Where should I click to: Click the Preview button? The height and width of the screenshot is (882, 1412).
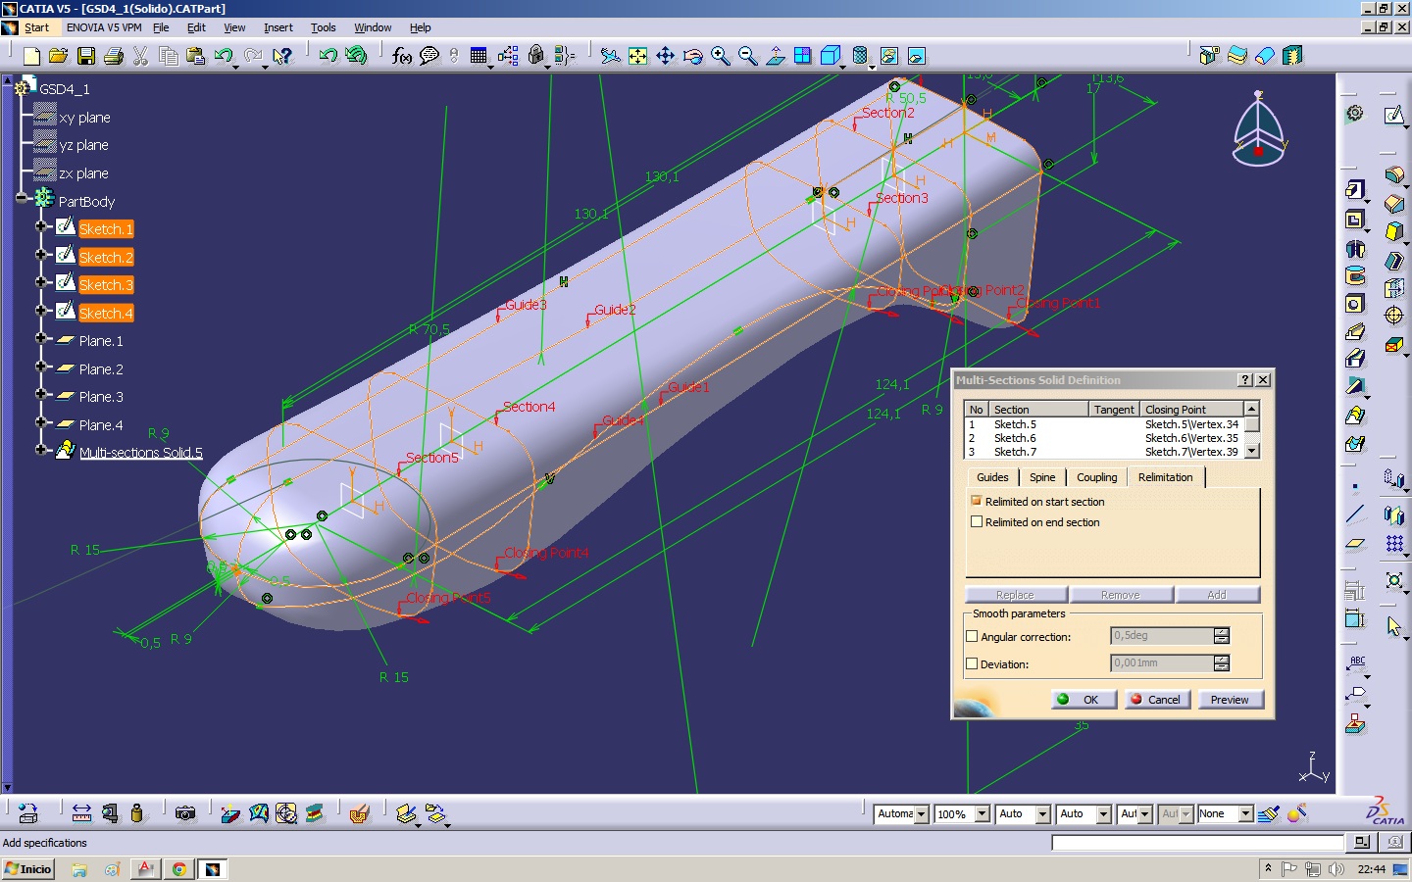(x=1230, y=700)
